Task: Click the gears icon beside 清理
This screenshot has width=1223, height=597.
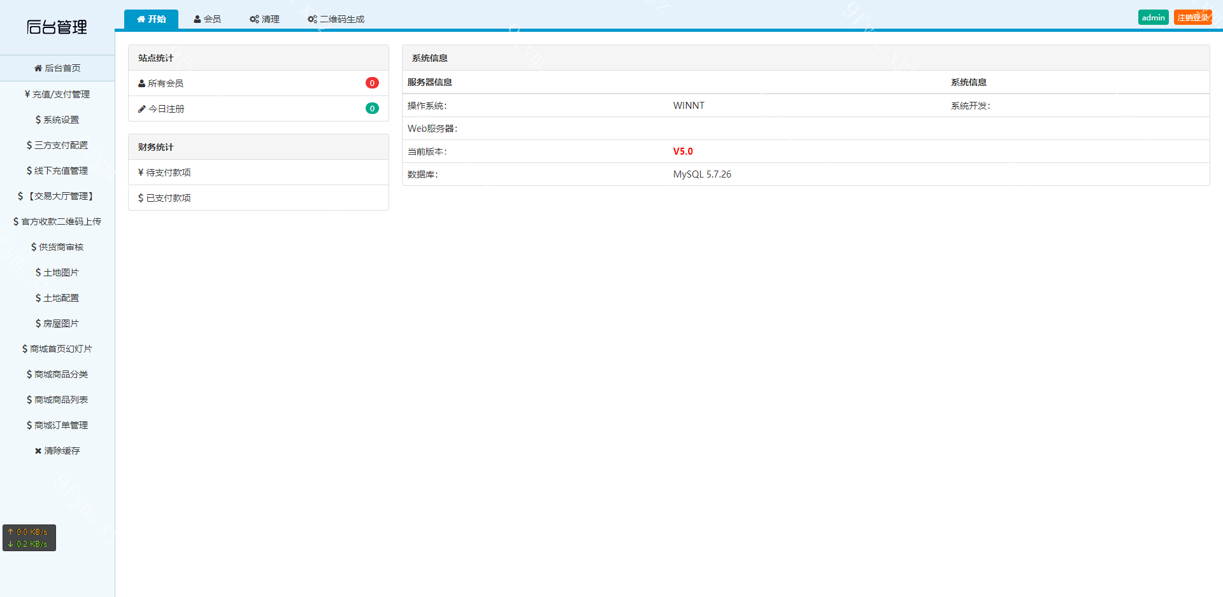Action: click(x=254, y=19)
